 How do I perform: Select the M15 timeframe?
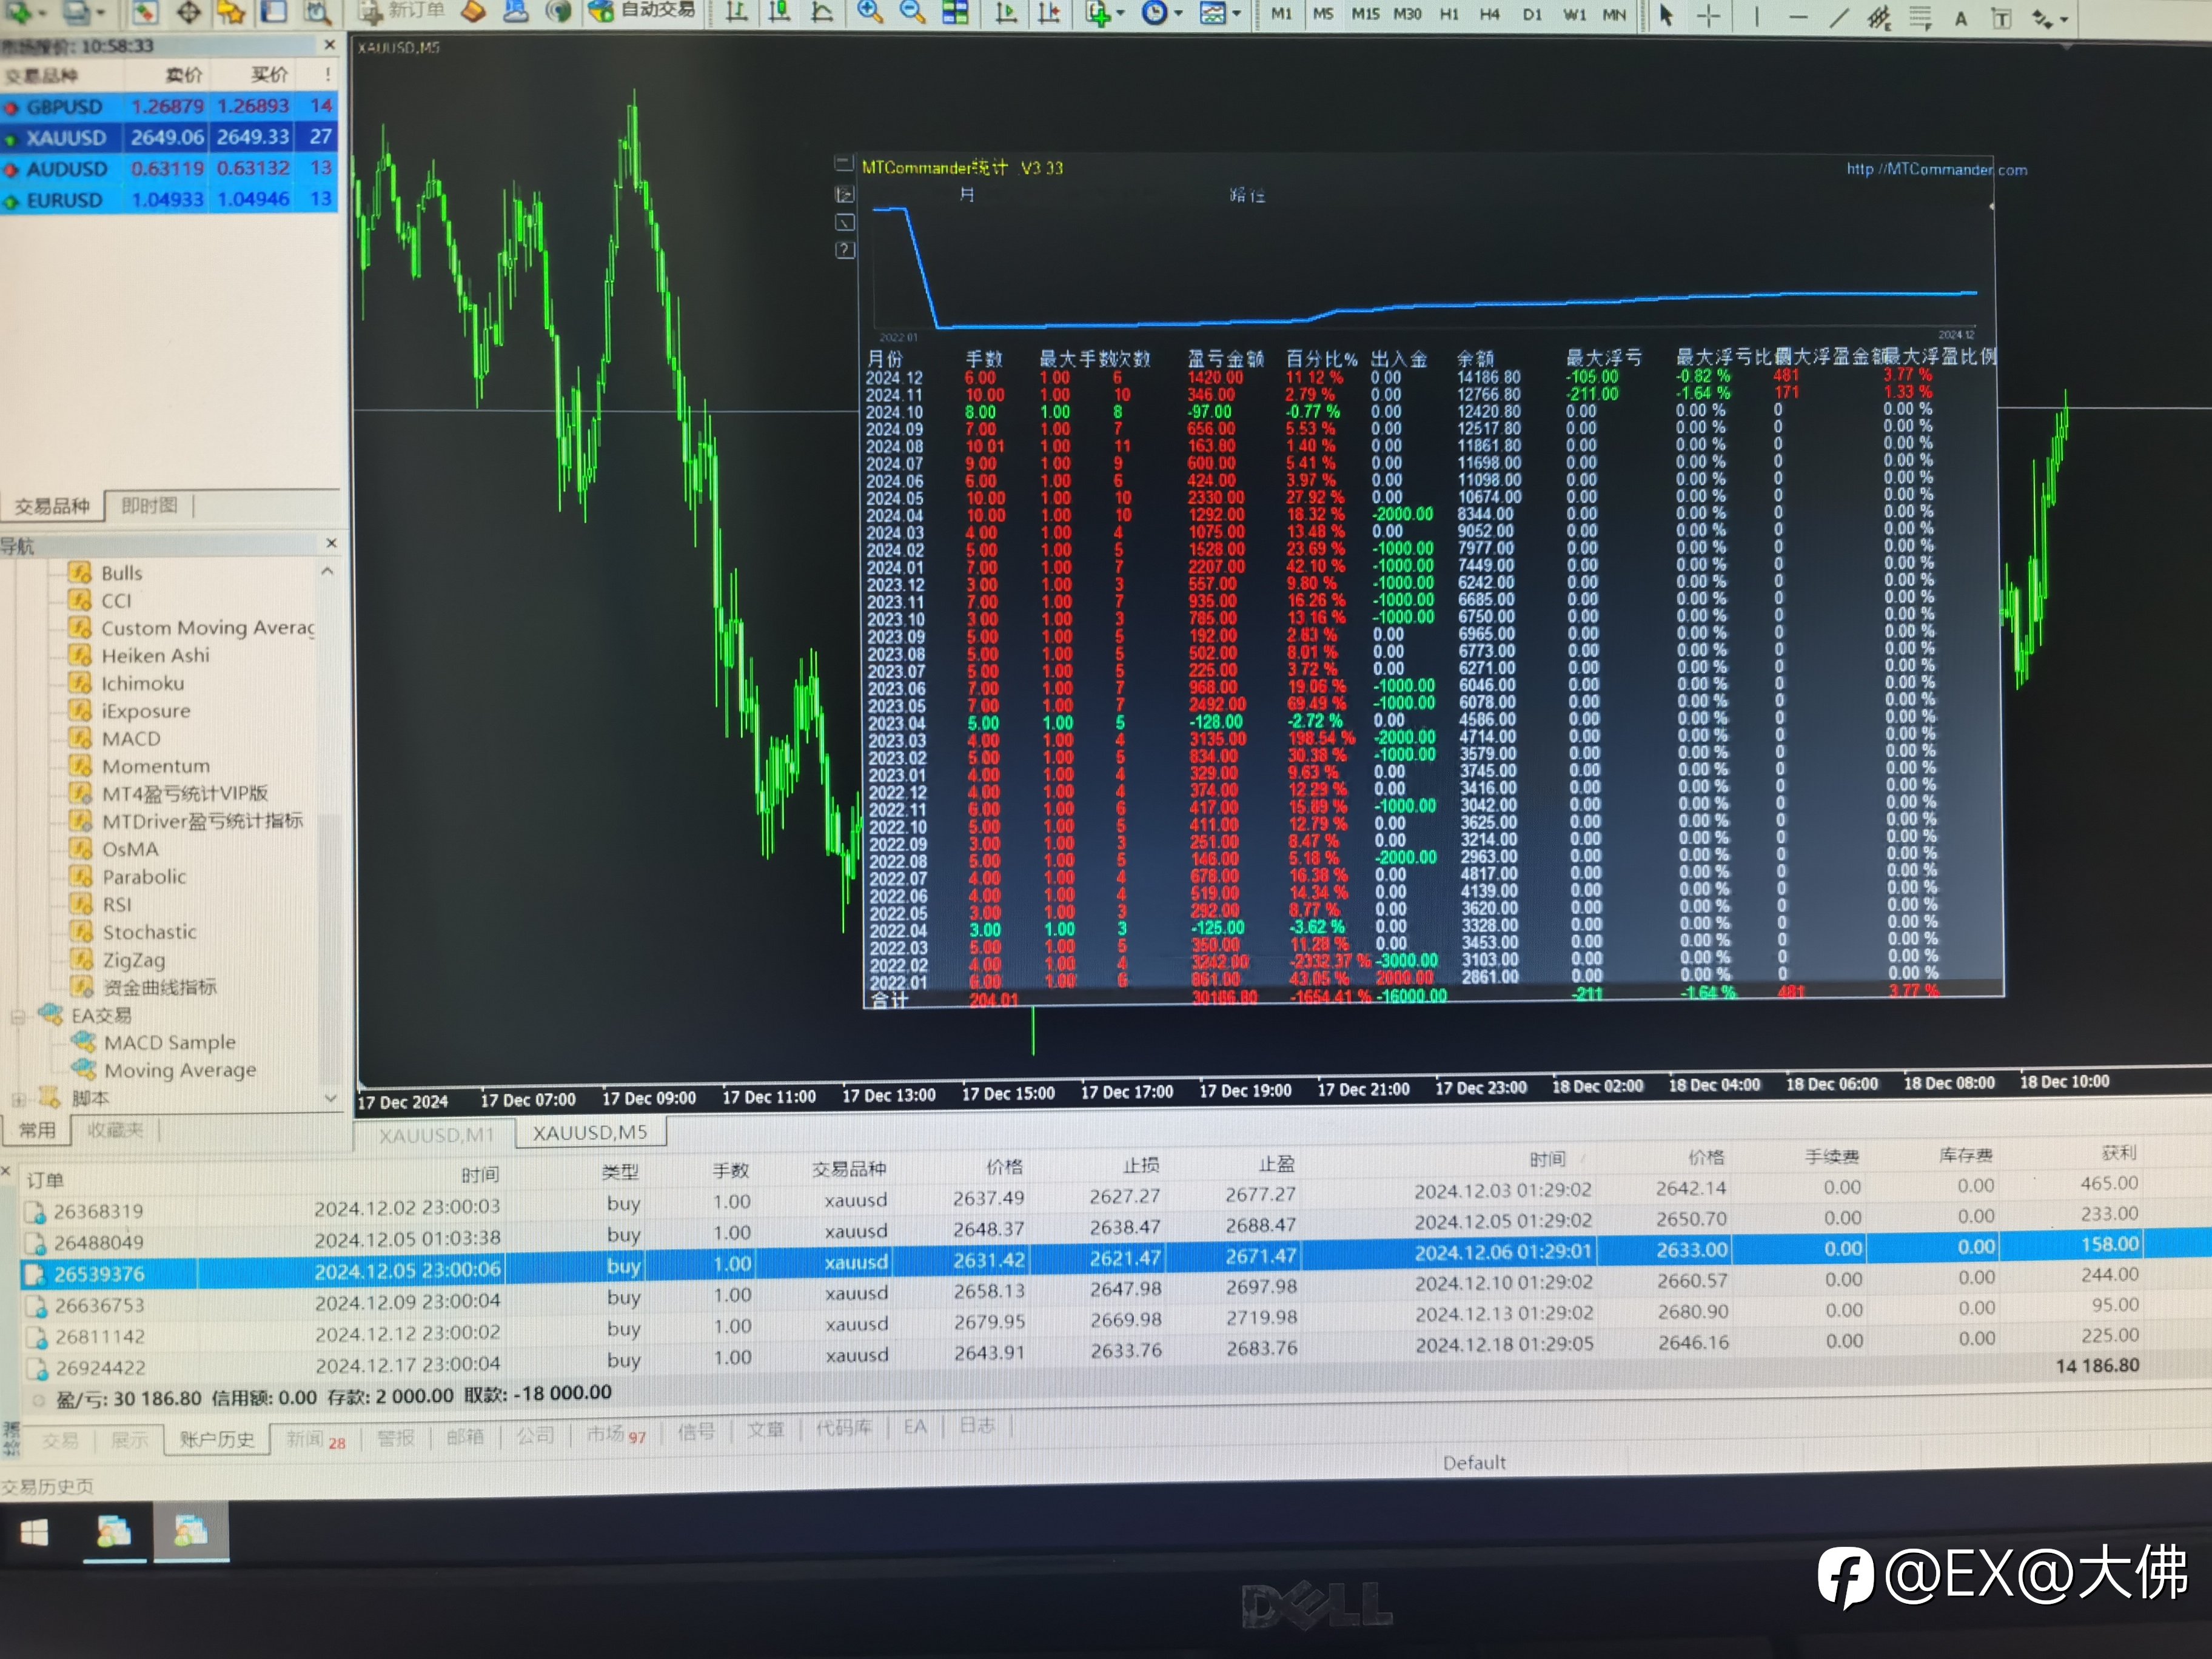point(1365,13)
